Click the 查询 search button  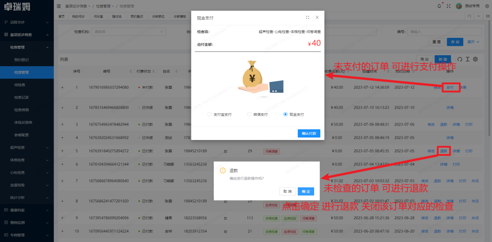pyautogui.click(x=455, y=42)
